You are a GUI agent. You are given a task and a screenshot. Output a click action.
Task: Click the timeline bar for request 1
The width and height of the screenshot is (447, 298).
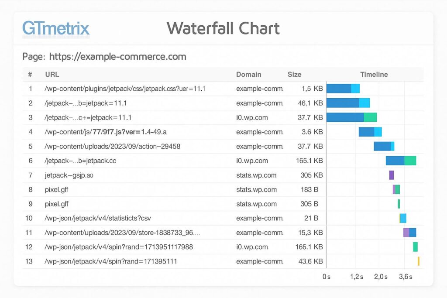(343, 89)
